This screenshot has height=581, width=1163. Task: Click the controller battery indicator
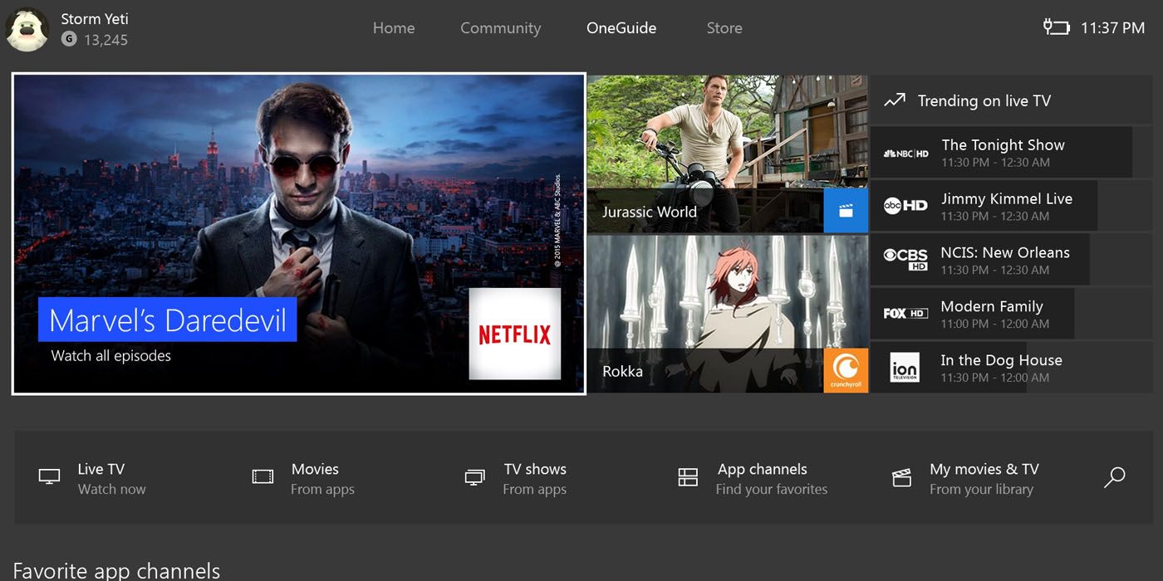click(x=1056, y=27)
